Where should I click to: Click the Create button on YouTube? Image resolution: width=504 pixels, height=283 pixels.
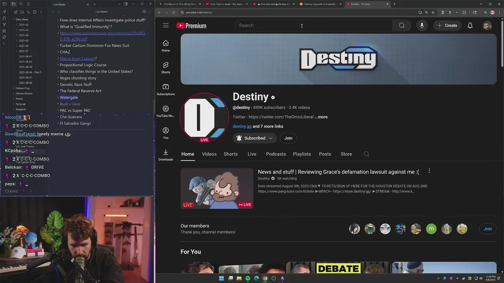(447, 26)
